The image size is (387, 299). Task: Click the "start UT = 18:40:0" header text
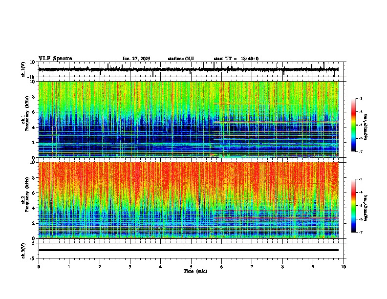pyautogui.click(x=236, y=59)
